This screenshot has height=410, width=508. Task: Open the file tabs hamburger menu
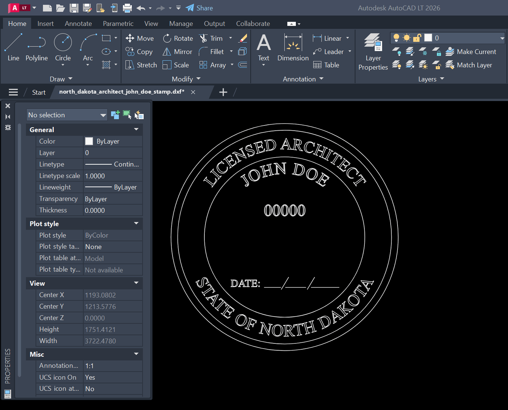(x=13, y=92)
